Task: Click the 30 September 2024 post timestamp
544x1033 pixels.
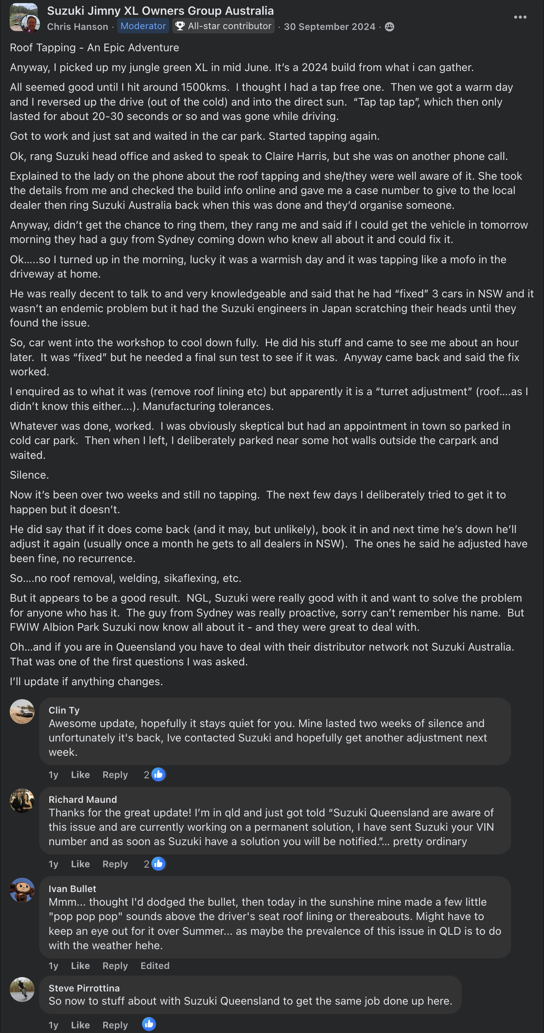Action: click(x=329, y=27)
